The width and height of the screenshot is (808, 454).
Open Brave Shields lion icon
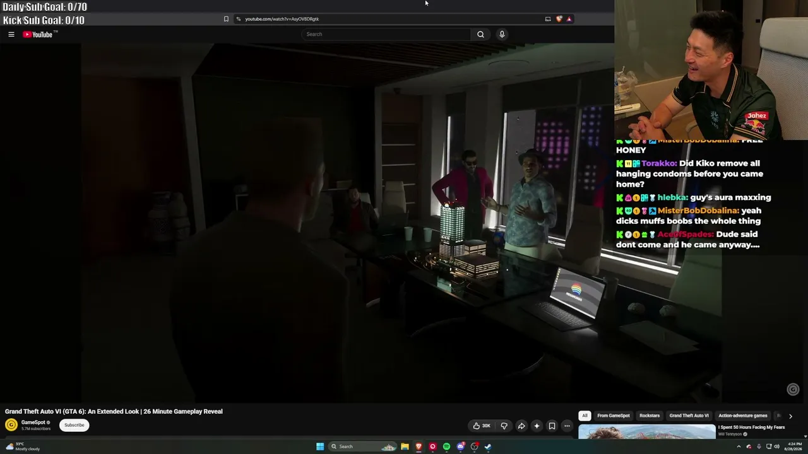[559, 19]
